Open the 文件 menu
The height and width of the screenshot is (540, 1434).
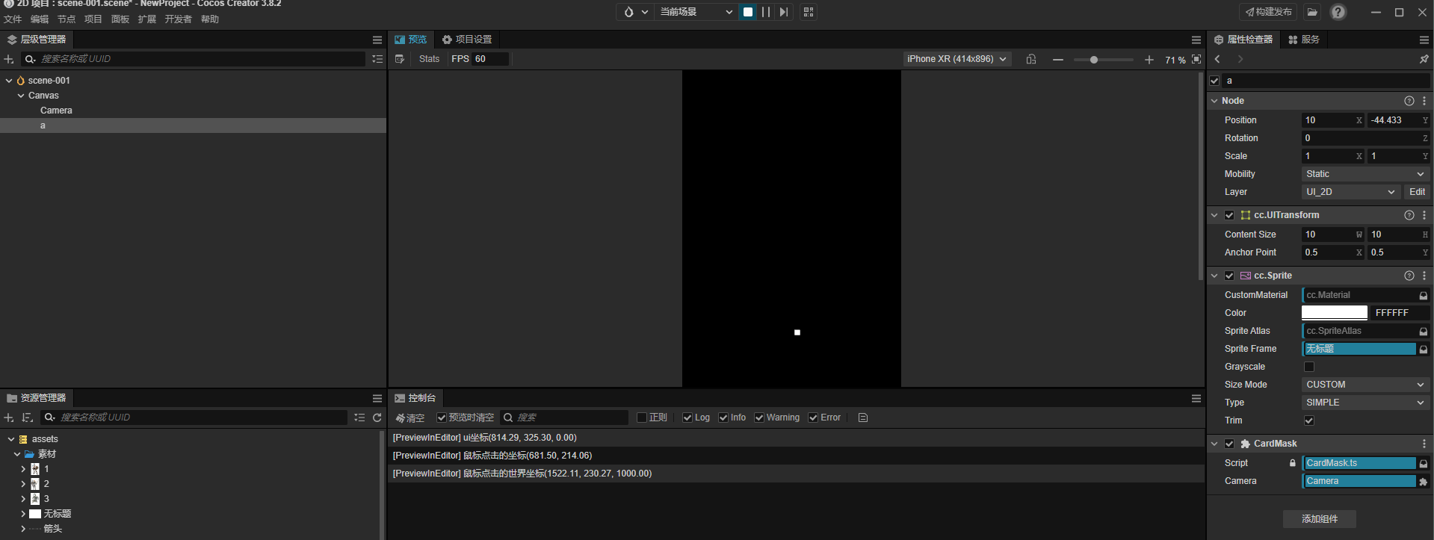13,19
